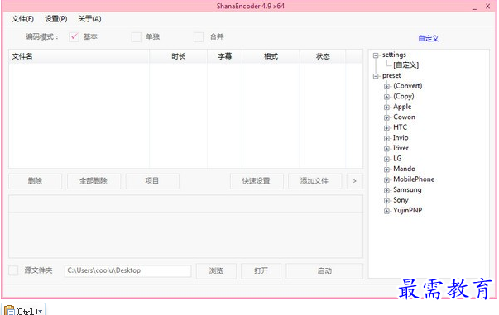Select the MobilePhone preset label

414,179
